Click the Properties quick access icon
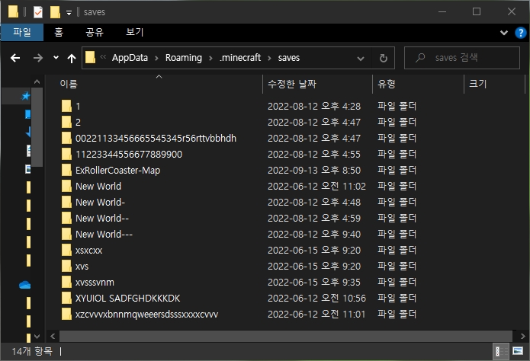Screen dimensions: 530x361 tap(38, 12)
